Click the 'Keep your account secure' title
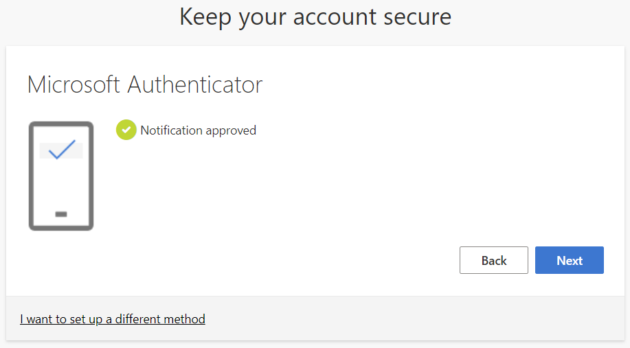 pos(315,17)
